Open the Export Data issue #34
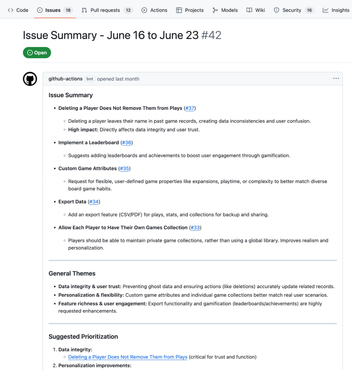The width and height of the screenshot is (352, 370). 93,201
